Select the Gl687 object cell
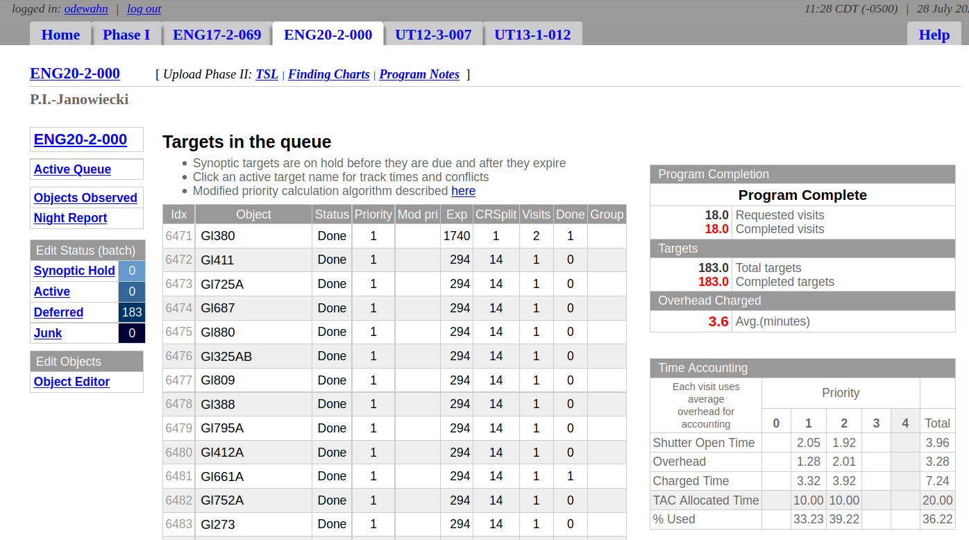 [x=253, y=308]
